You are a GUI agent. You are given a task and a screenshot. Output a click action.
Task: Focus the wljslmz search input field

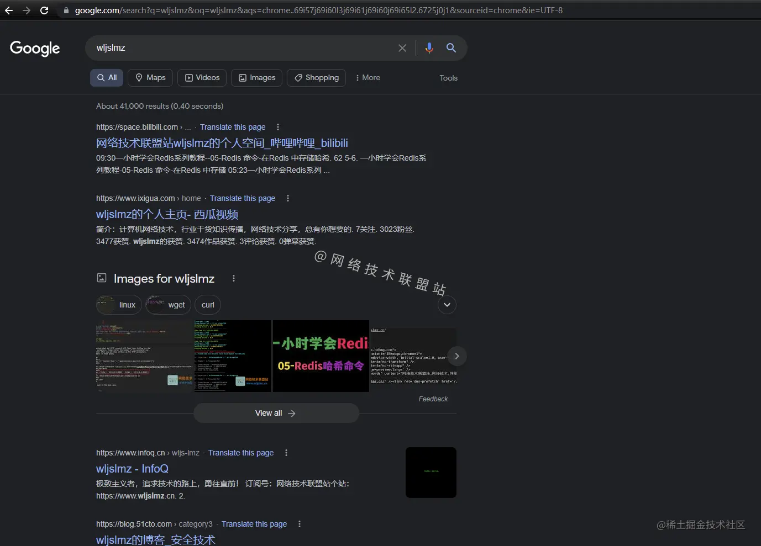coord(243,48)
